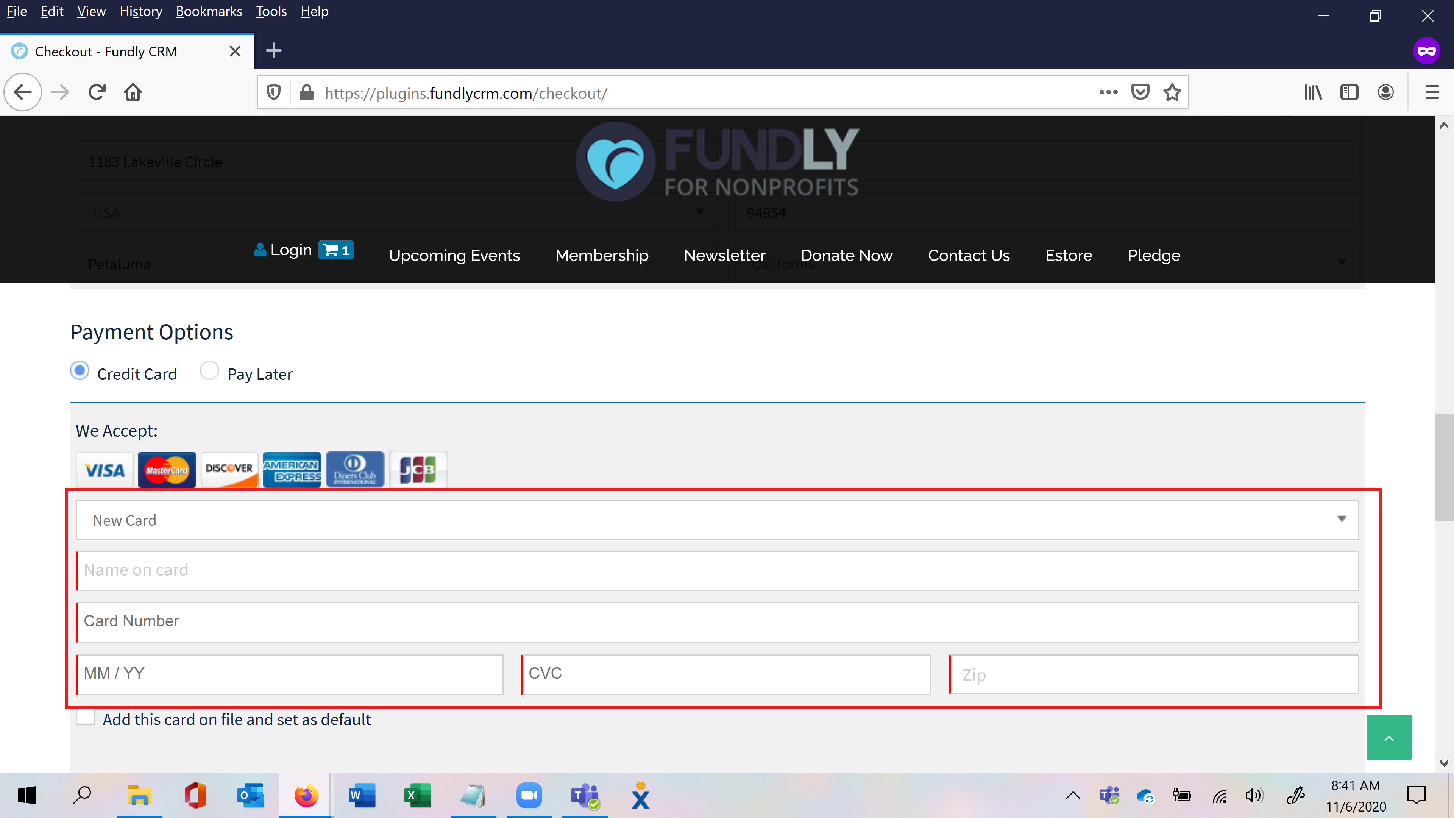
Task: Save page to Pocket icon
Action: tap(1140, 92)
